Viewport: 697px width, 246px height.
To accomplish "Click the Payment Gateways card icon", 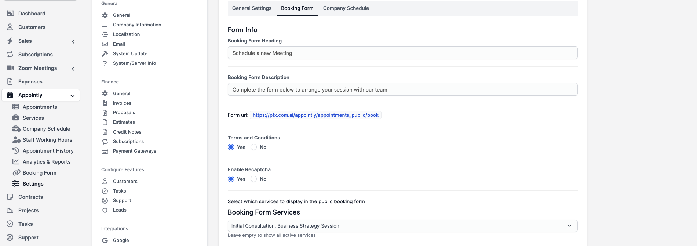I will click(x=105, y=151).
